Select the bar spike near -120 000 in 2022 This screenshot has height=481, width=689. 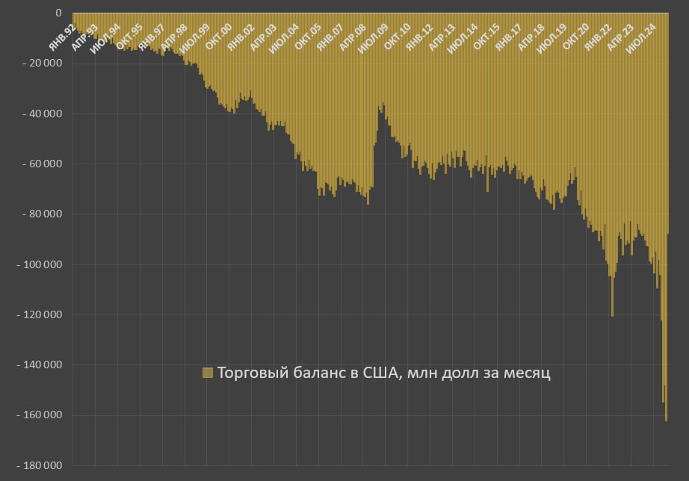(x=612, y=299)
